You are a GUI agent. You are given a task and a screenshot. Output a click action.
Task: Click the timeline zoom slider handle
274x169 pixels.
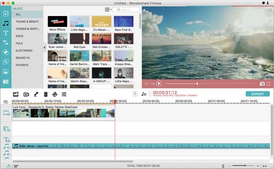(x=245, y=166)
